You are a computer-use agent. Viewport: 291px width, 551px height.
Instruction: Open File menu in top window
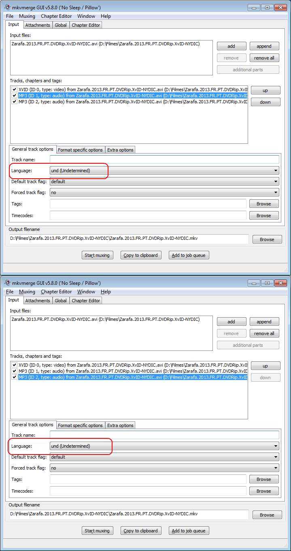[x=10, y=16]
